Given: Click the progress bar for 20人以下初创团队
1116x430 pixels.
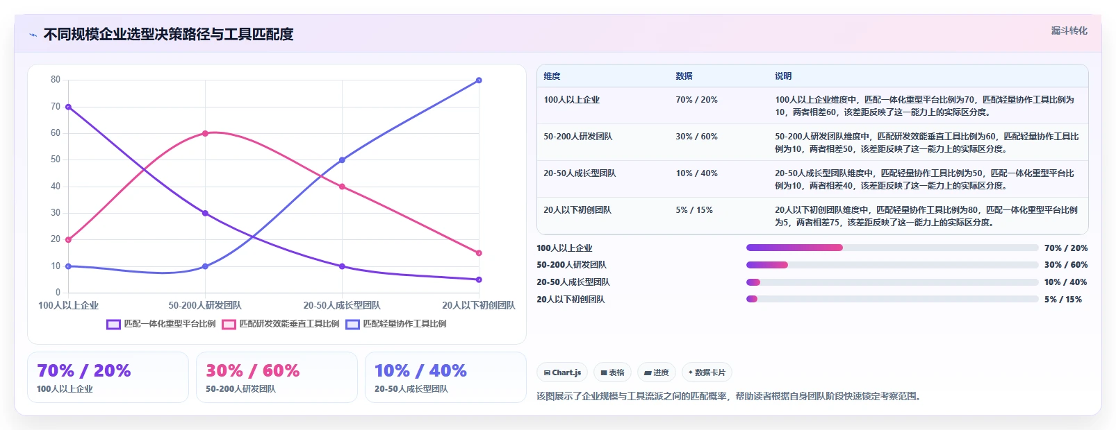Looking at the screenshot, I should click(892, 300).
